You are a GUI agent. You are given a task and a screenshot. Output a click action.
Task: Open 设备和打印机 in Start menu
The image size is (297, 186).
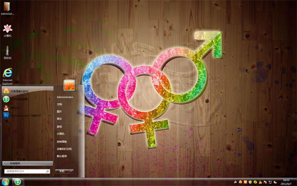[64, 149]
